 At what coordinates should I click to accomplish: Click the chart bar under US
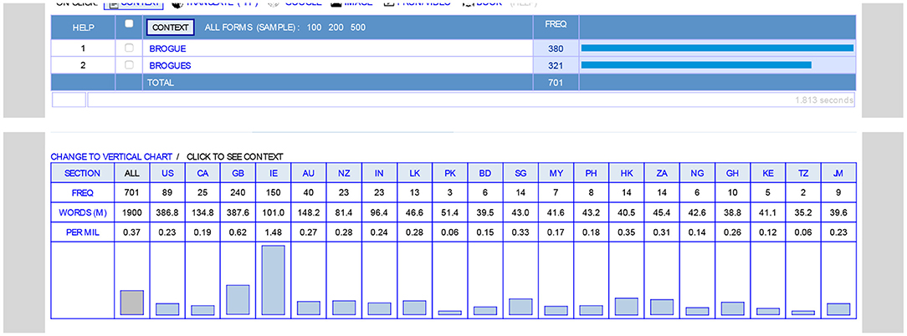click(167, 308)
